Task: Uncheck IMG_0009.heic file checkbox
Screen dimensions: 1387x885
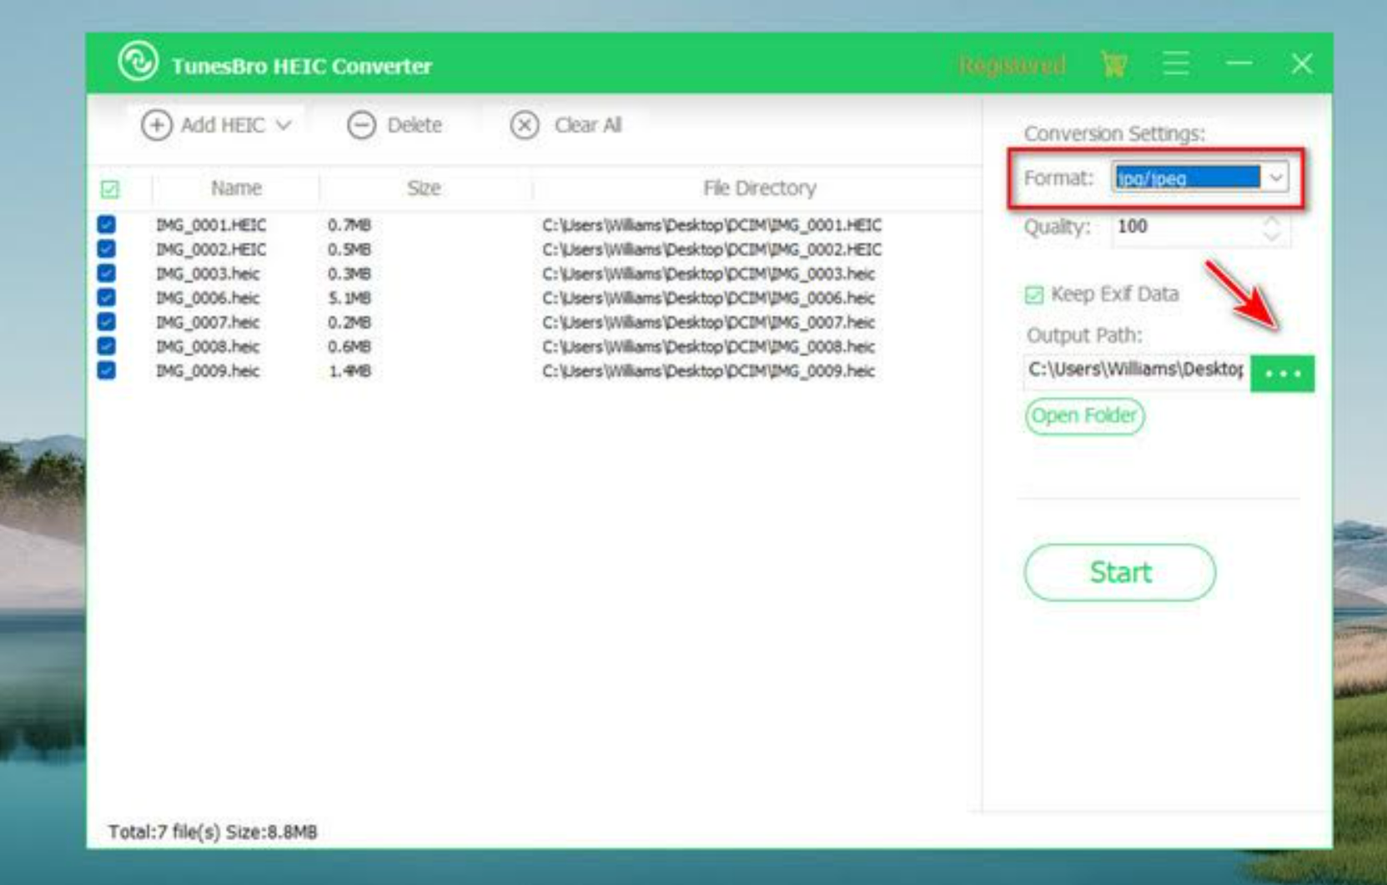Action: pos(107,370)
